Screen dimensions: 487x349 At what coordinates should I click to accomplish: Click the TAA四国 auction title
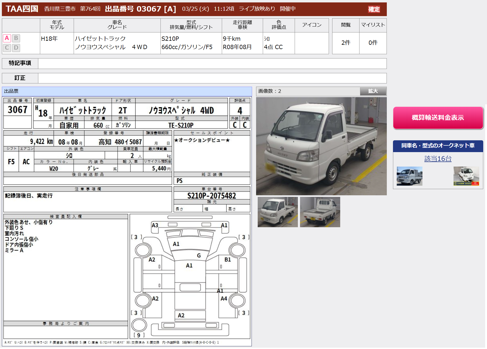pyautogui.click(x=22, y=9)
